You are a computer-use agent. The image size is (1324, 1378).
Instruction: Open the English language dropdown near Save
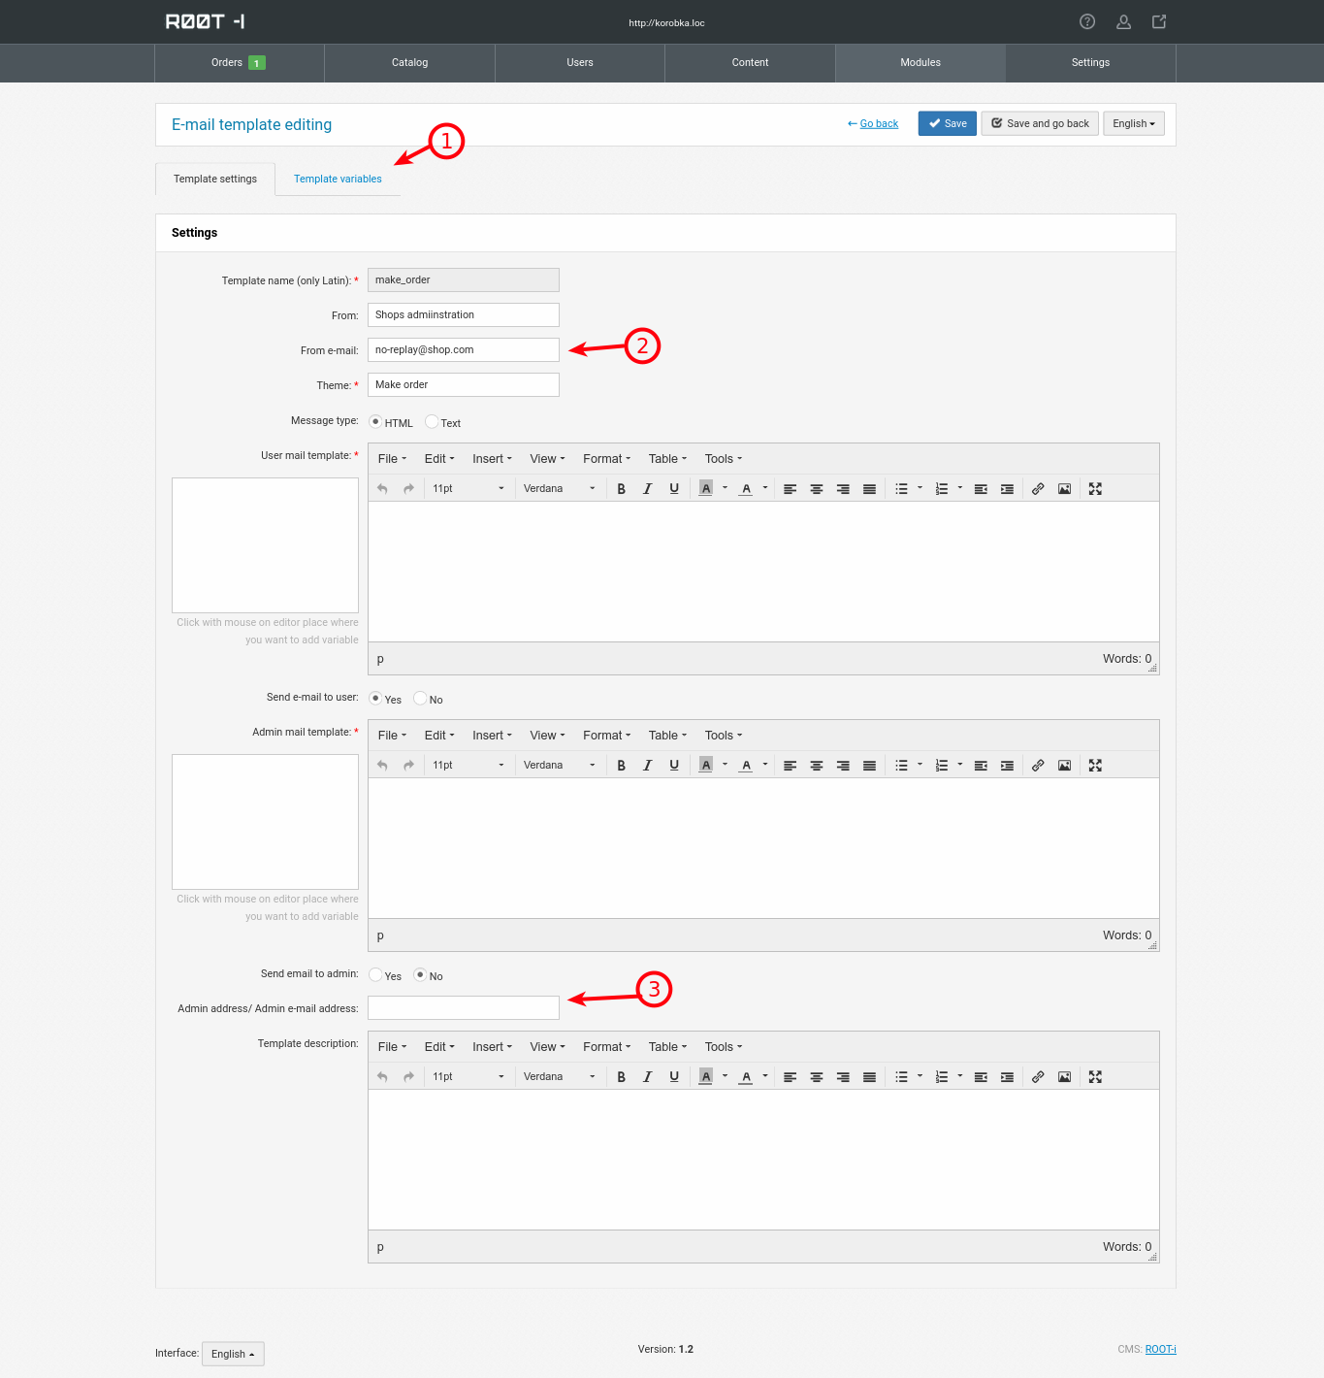pyautogui.click(x=1134, y=123)
